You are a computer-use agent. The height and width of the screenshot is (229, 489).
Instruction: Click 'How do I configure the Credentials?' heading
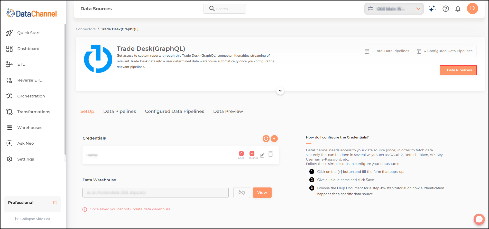coord(337,137)
